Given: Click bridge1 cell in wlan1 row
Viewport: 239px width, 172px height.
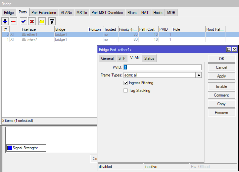Looking at the screenshot, I should click(71, 39).
